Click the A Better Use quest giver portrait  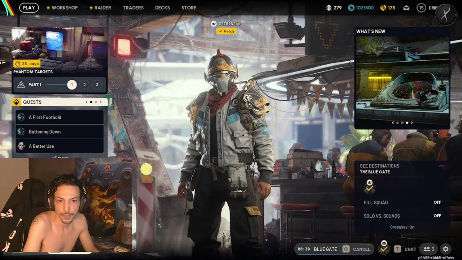(21, 146)
